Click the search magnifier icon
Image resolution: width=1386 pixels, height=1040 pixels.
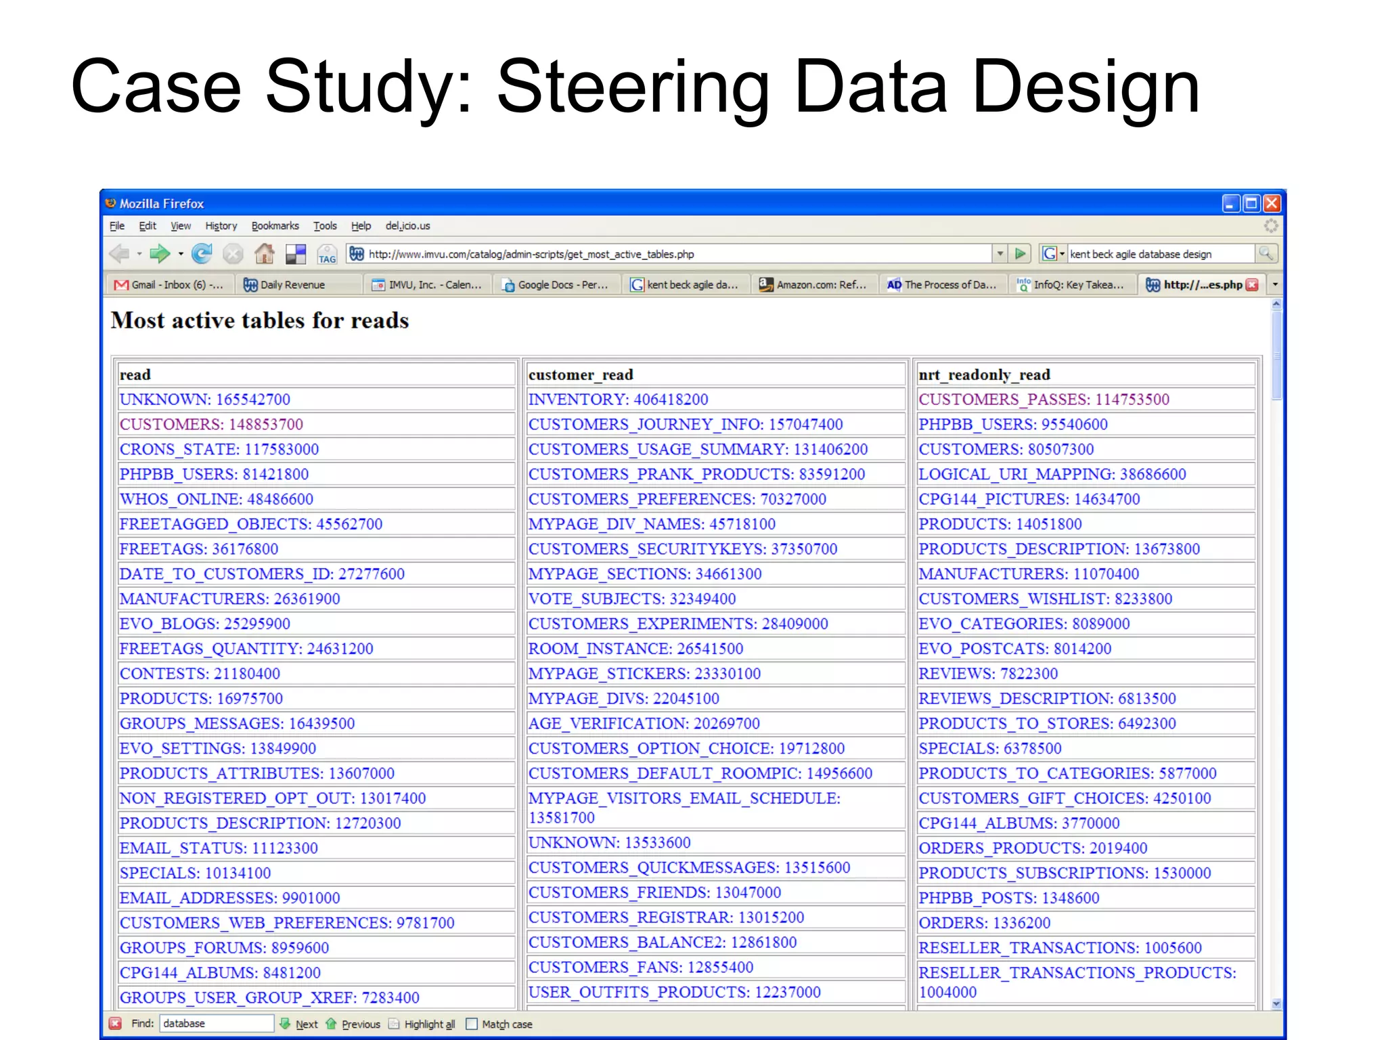[1265, 254]
